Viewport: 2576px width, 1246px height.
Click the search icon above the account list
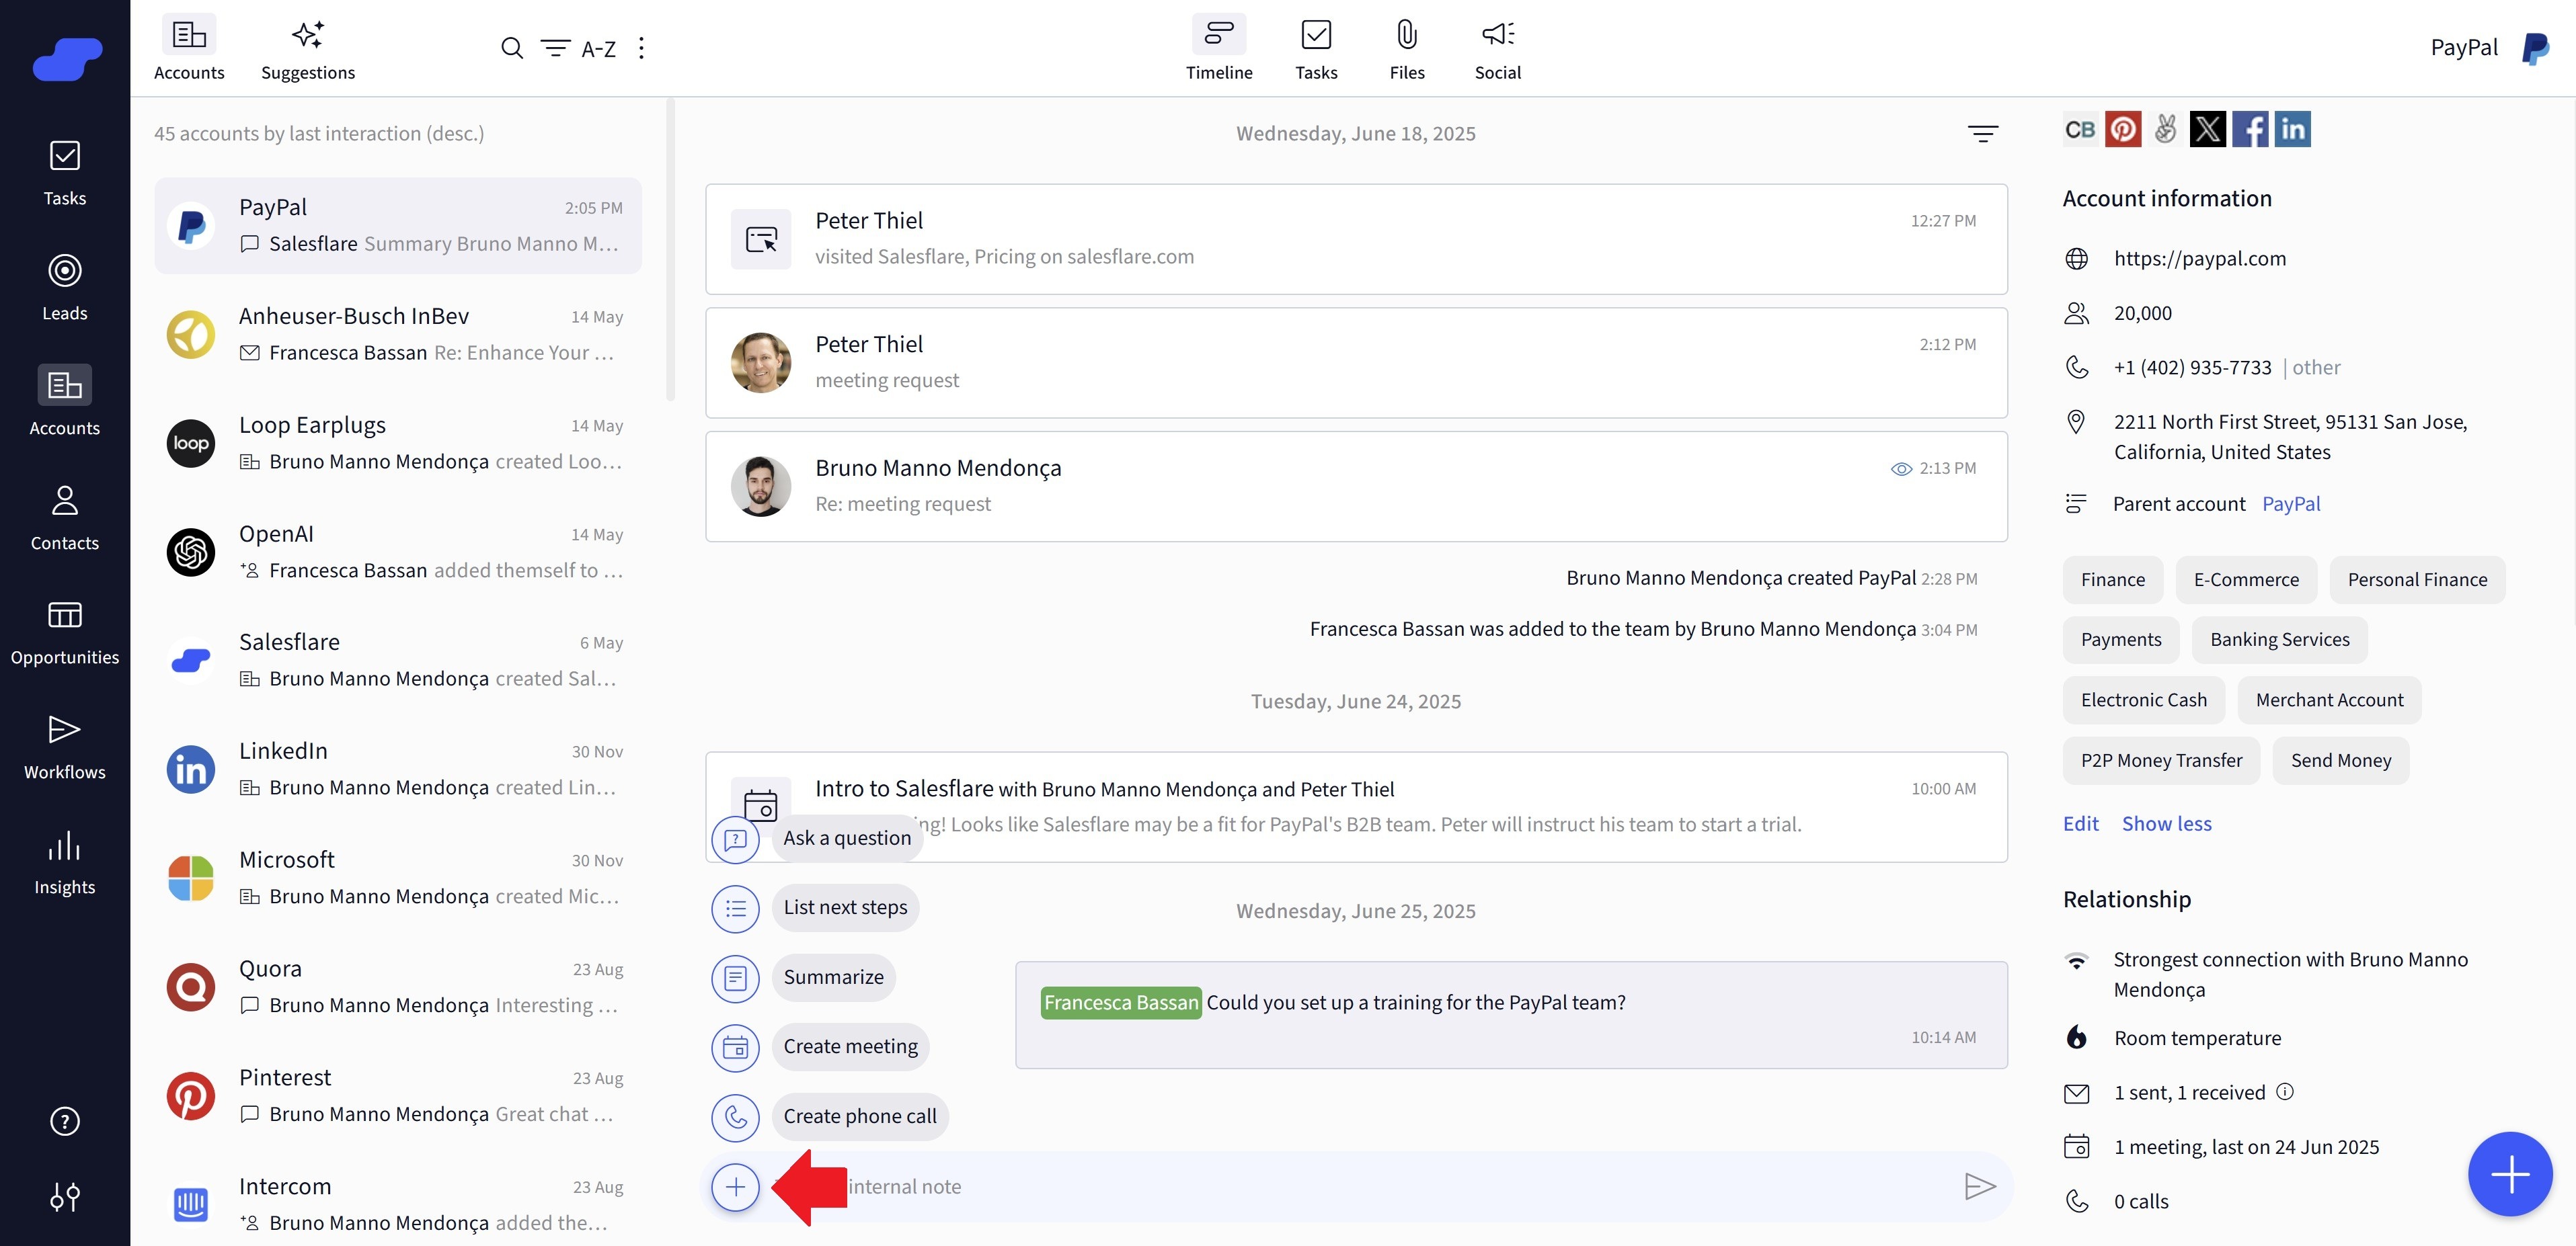512,48
